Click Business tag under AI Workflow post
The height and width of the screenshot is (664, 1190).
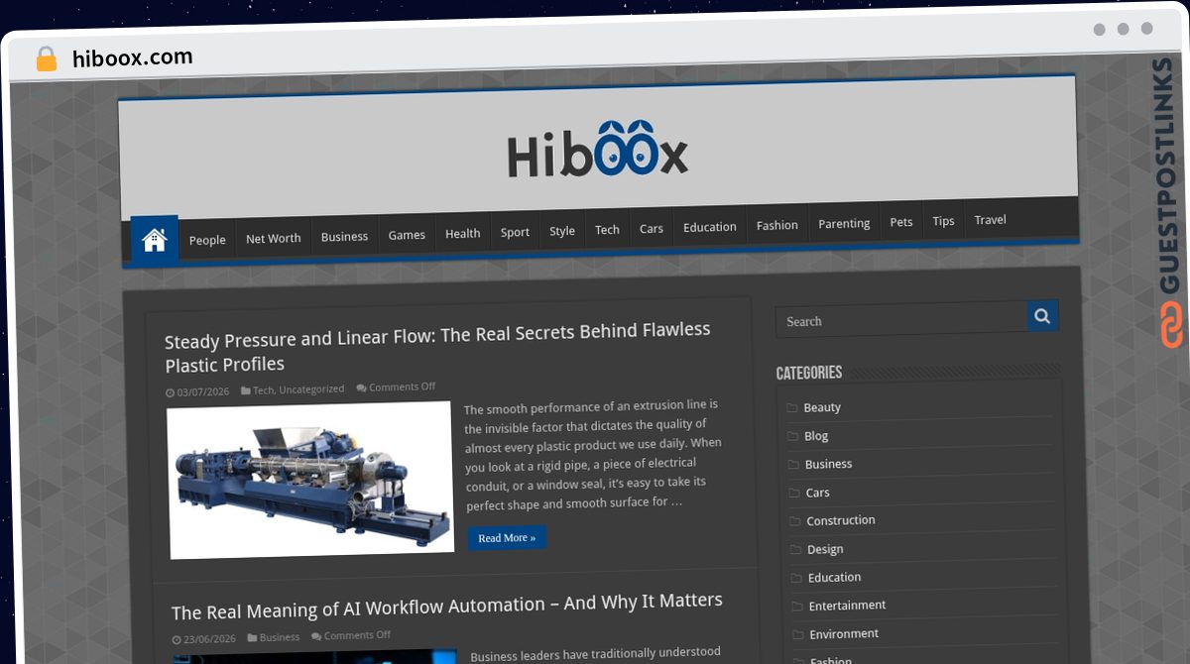(280, 637)
